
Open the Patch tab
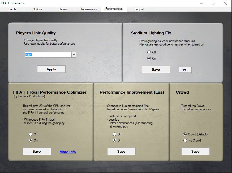(12, 9)
